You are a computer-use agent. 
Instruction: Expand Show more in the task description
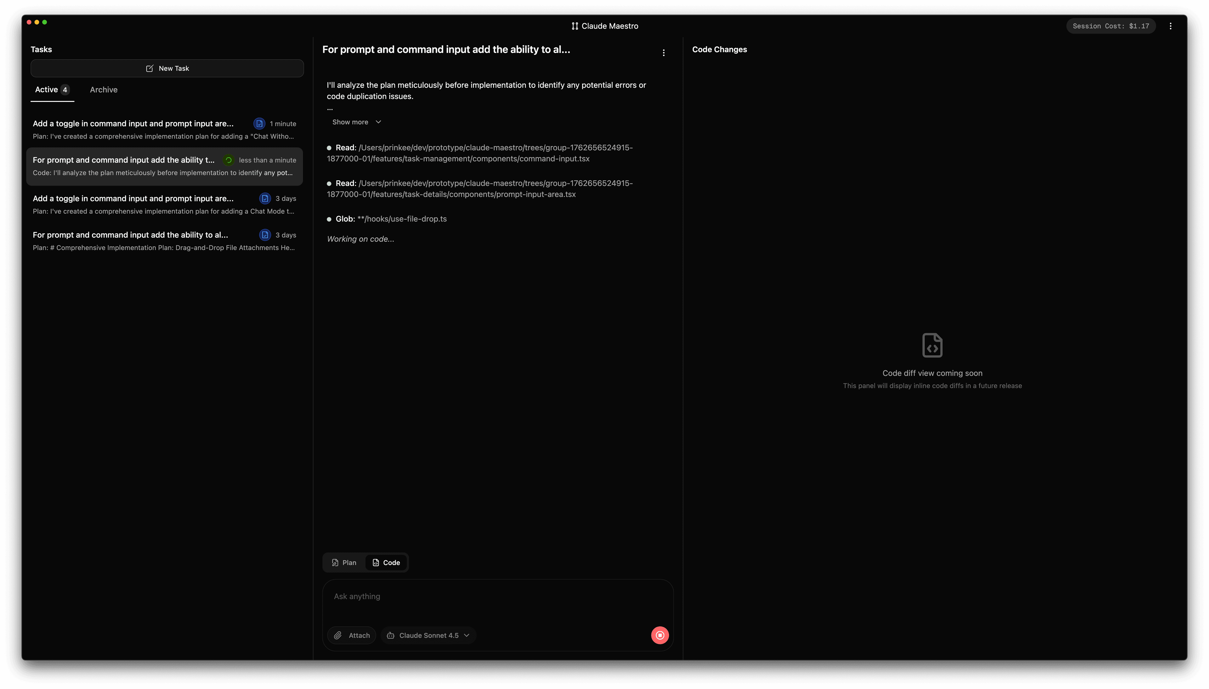[350, 122]
